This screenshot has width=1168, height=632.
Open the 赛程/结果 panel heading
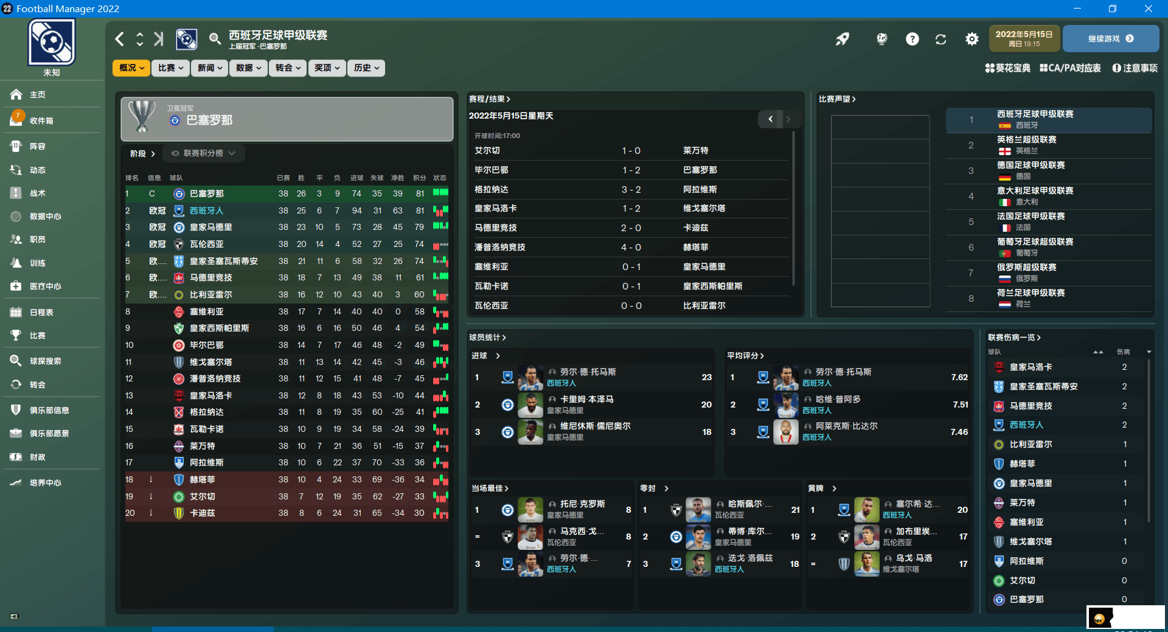coord(490,99)
